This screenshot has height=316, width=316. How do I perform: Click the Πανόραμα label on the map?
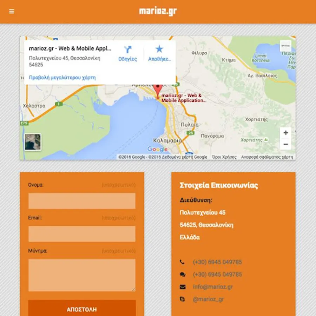(212, 136)
